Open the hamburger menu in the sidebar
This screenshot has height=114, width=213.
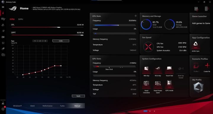click(3, 7)
